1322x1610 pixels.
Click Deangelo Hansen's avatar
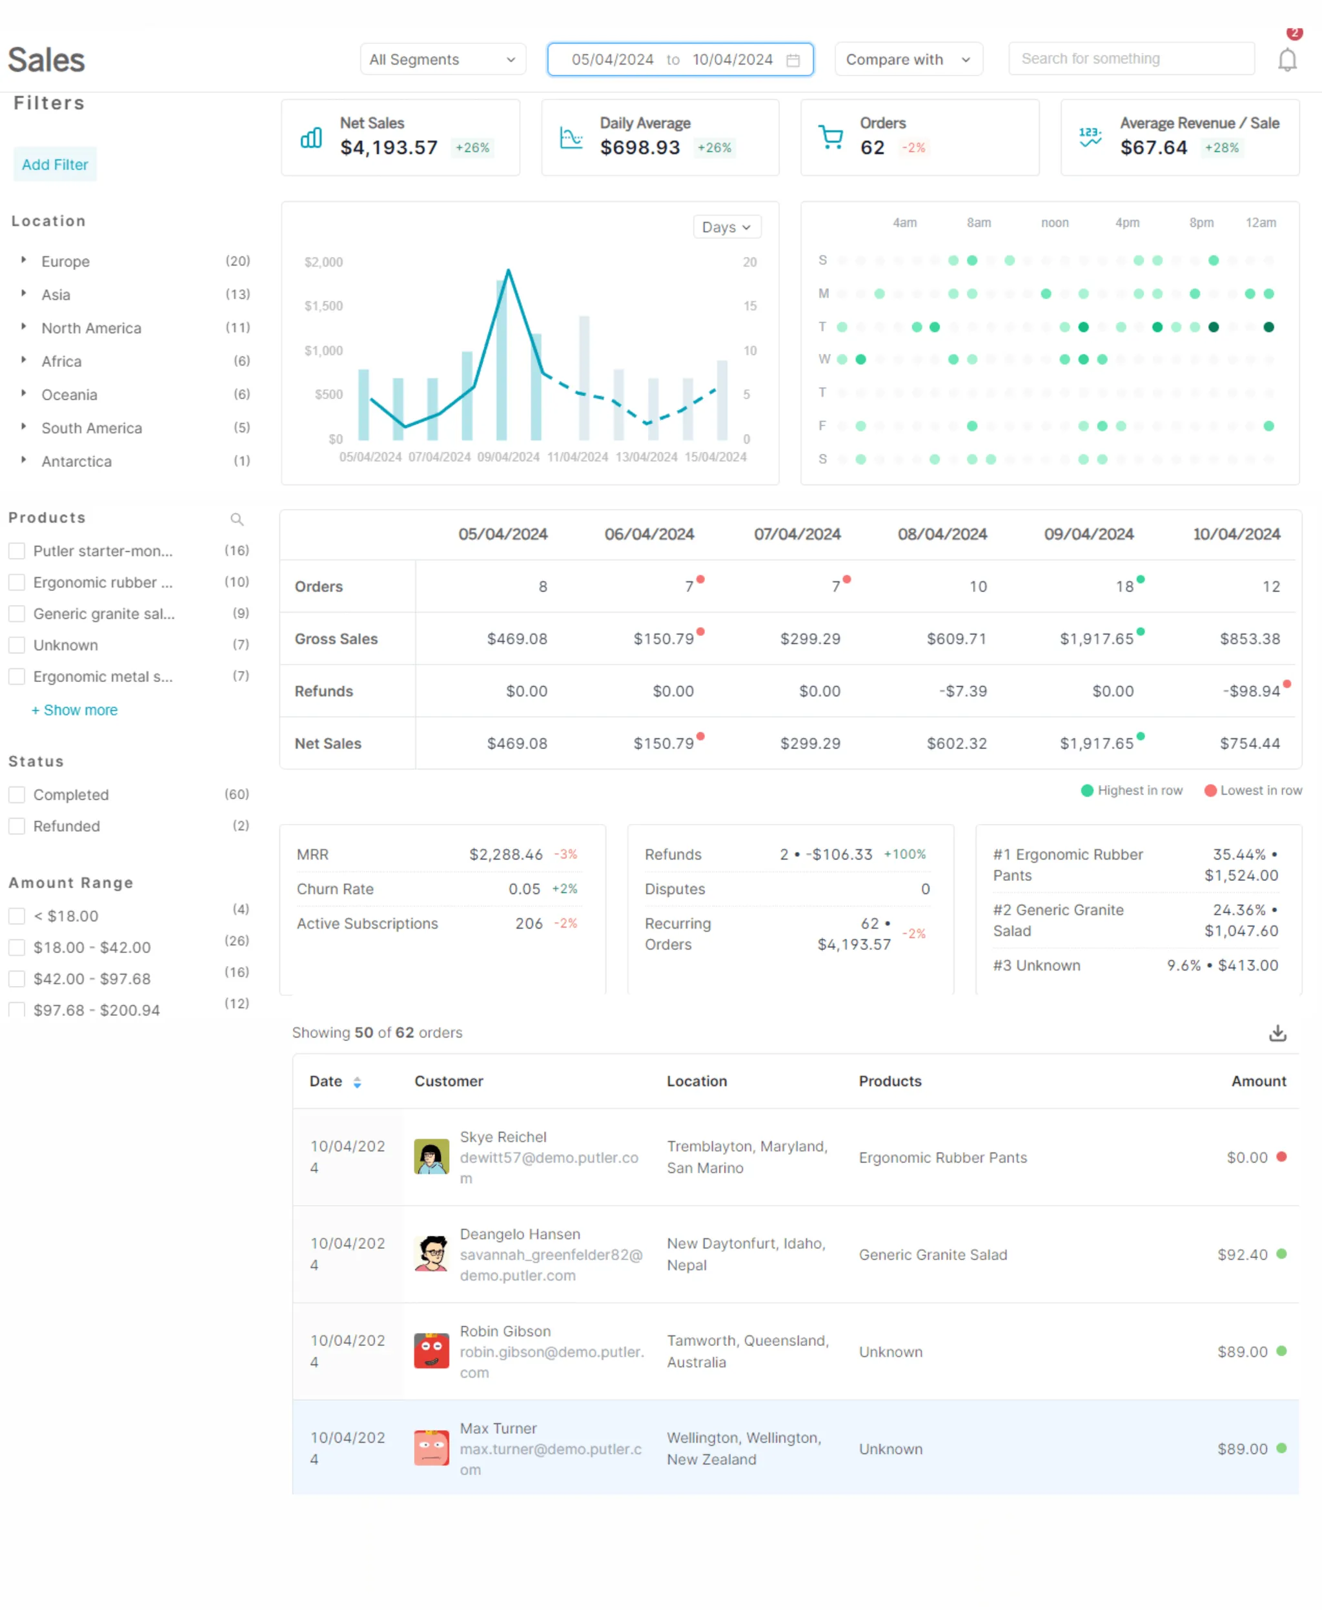(x=431, y=1254)
